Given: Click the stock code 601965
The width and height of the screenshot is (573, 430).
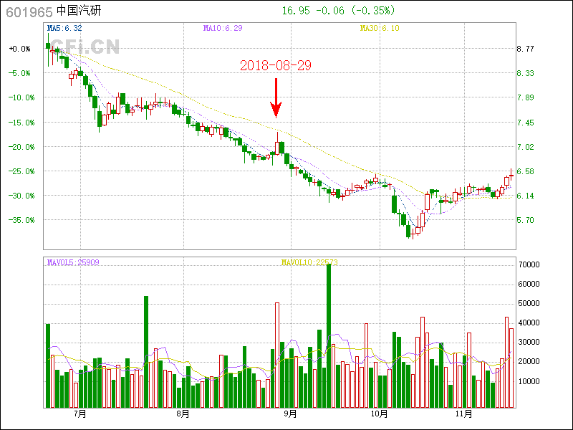Looking at the screenshot, I should (28, 11).
